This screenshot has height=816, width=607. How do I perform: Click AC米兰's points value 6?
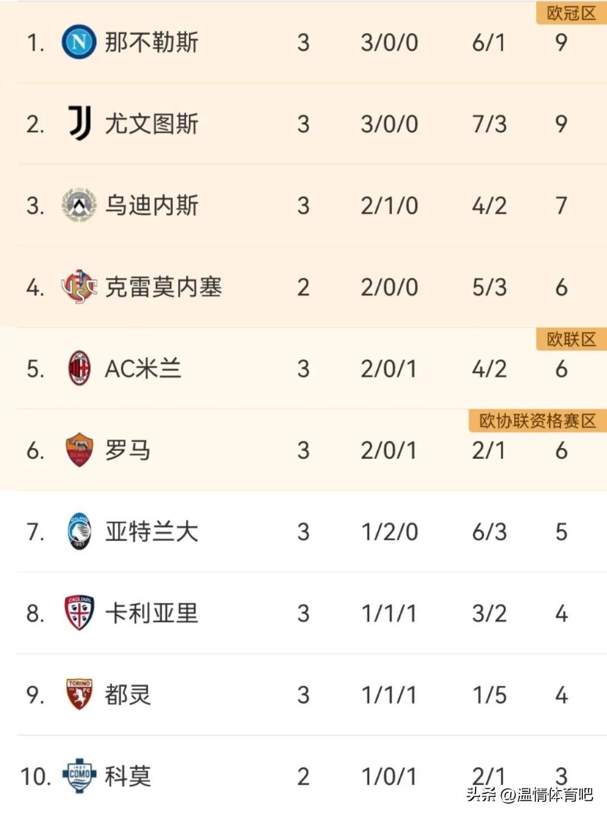[x=560, y=369]
